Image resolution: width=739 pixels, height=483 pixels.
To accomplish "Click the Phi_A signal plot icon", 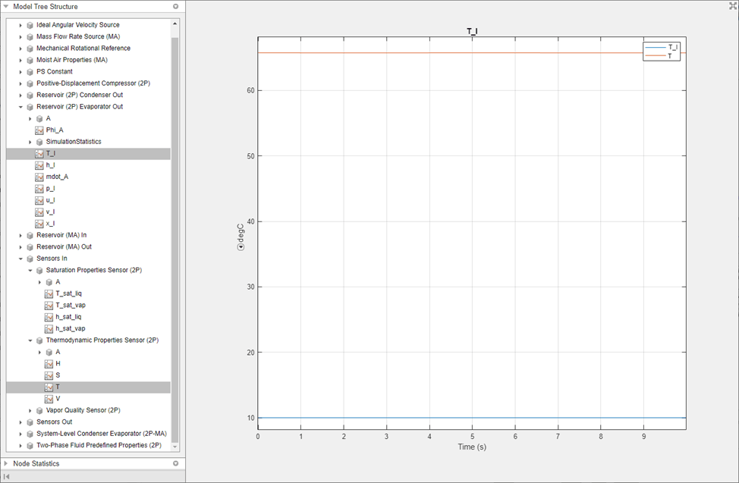I will (39, 130).
